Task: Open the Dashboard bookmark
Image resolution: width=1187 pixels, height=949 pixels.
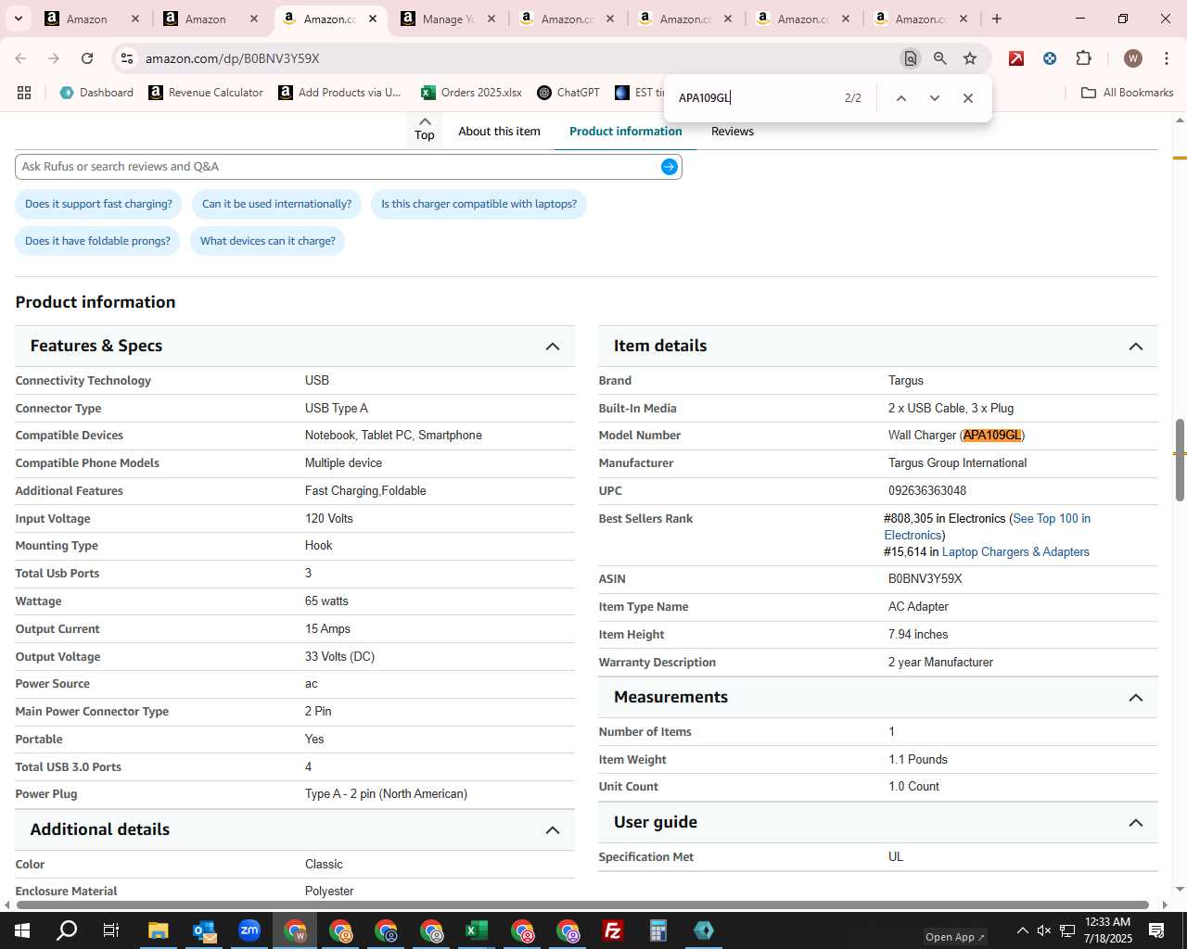Action: click(96, 93)
